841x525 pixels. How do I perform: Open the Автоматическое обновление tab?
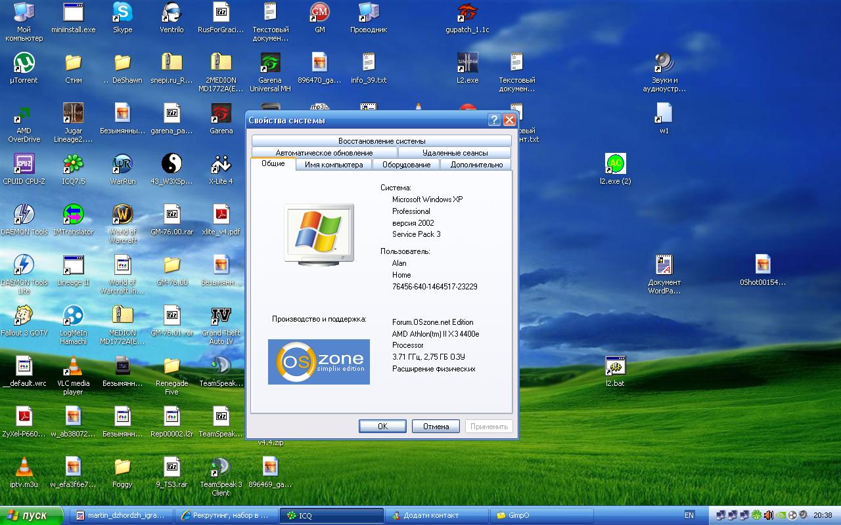324,153
